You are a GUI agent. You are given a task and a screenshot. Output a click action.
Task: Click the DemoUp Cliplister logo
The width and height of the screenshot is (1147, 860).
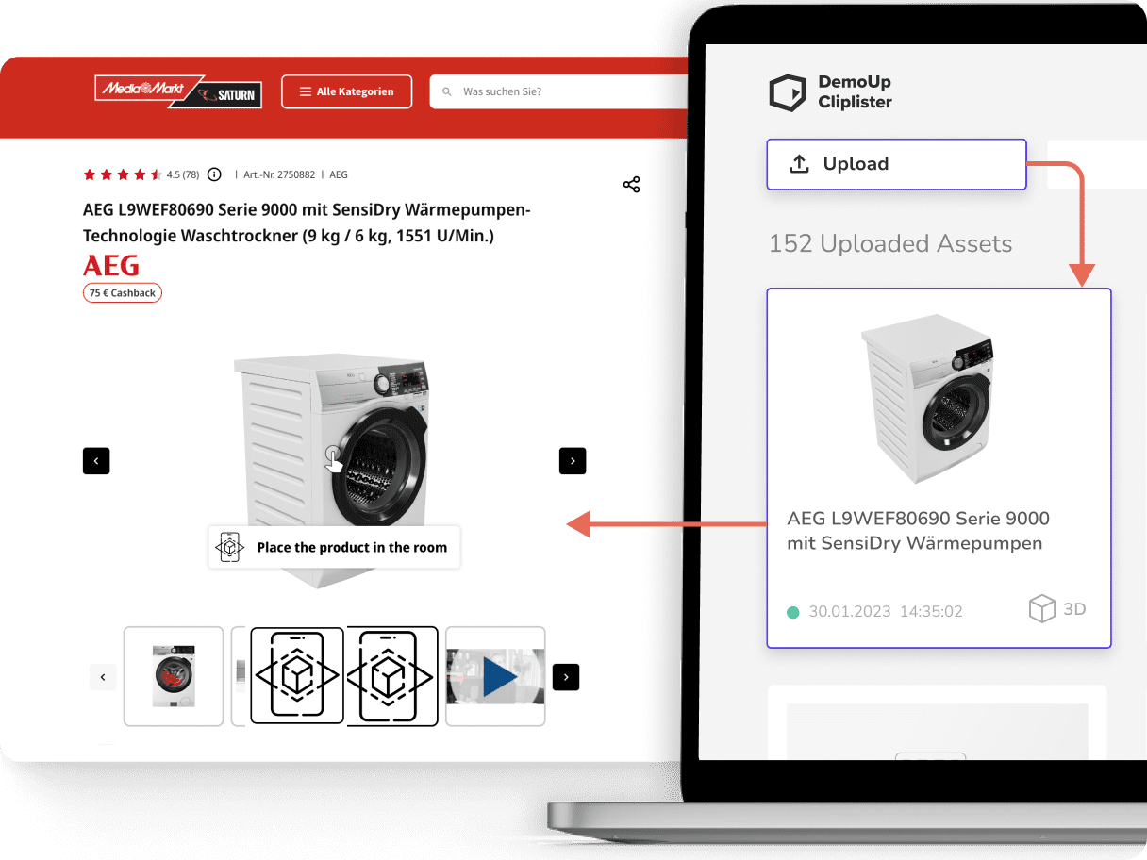(x=830, y=92)
